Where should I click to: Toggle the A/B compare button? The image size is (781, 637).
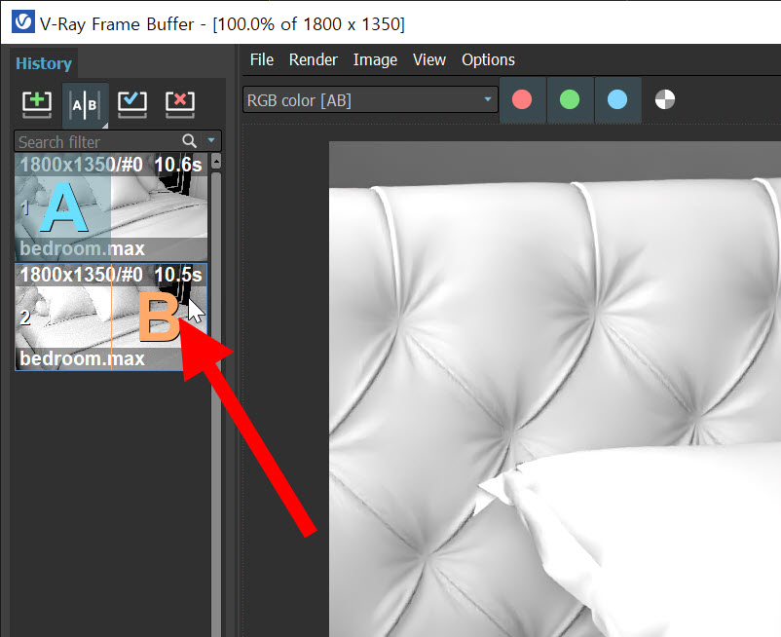(85, 105)
